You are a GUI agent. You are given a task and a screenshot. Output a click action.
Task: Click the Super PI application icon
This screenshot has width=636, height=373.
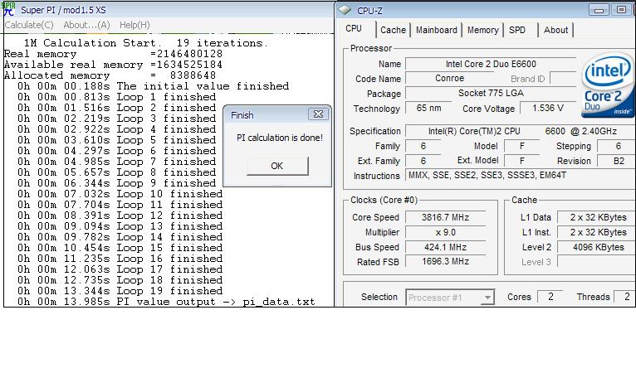[x=9, y=9]
